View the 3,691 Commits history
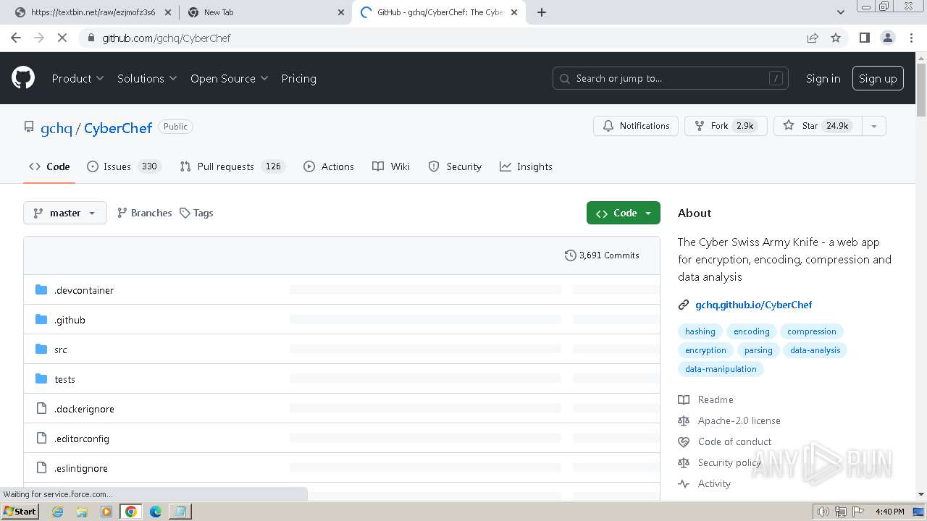This screenshot has width=927, height=521. coord(602,255)
